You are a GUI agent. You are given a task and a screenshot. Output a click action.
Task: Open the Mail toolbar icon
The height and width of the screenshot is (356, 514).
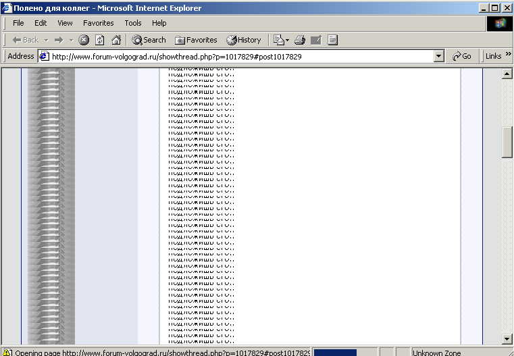click(x=279, y=40)
